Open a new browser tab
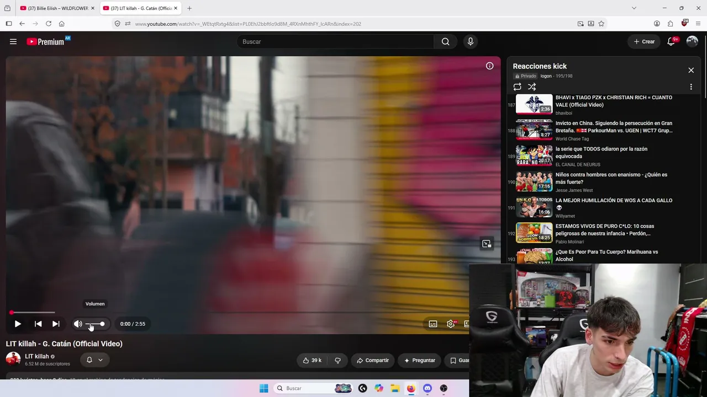Screen dimensions: 707x397 (189, 8)
